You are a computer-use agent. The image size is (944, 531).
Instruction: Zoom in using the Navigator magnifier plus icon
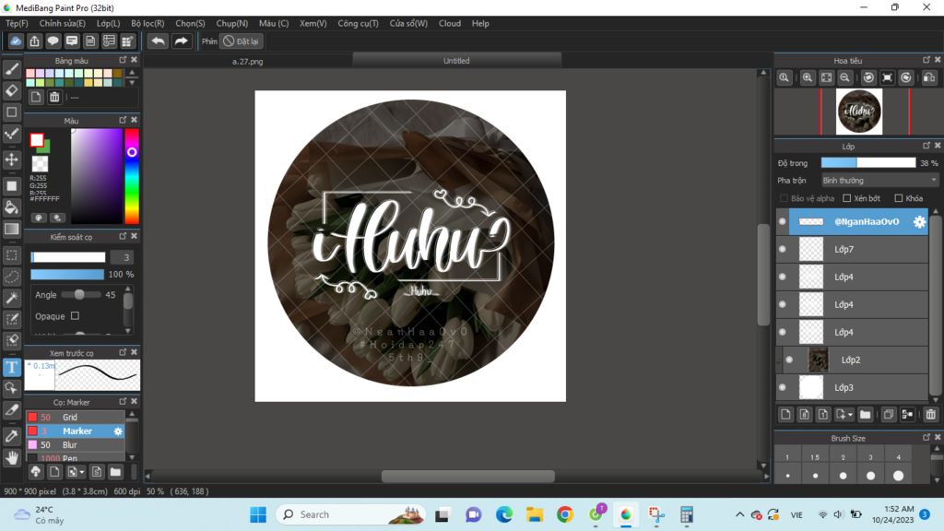point(808,77)
